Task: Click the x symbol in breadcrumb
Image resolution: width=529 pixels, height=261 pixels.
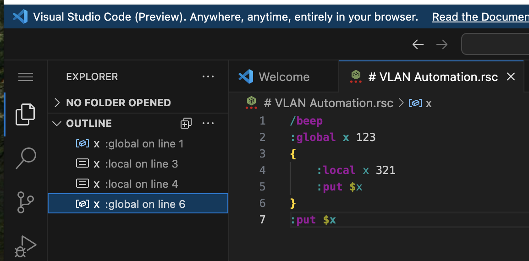Action: click(x=429, y=103)
